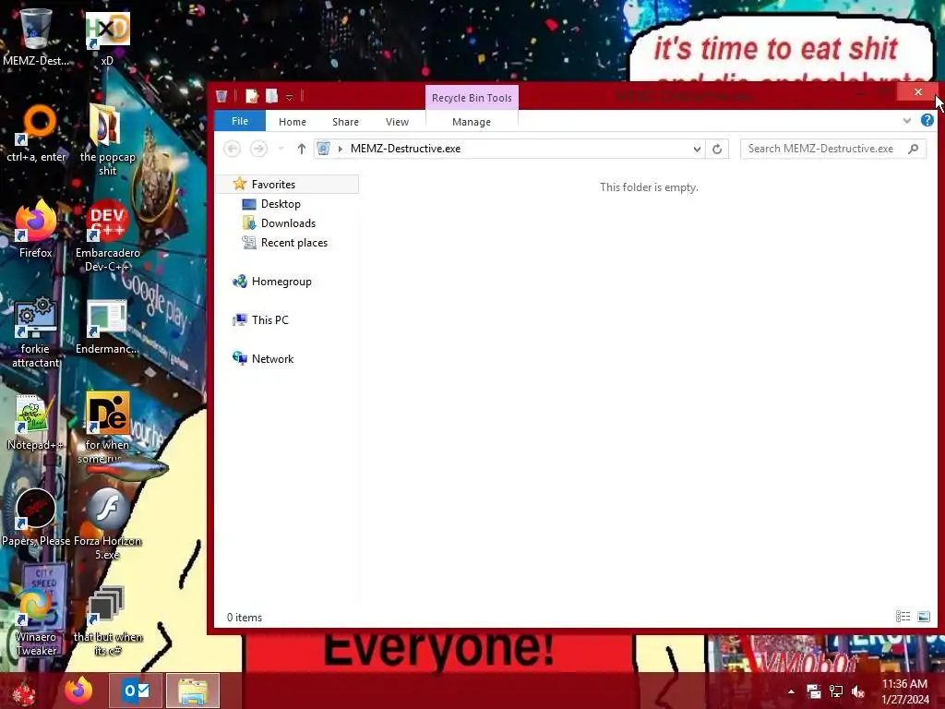Open the HxD shortcut named xD
Viewport: 945px width, 709px height.
107,37
